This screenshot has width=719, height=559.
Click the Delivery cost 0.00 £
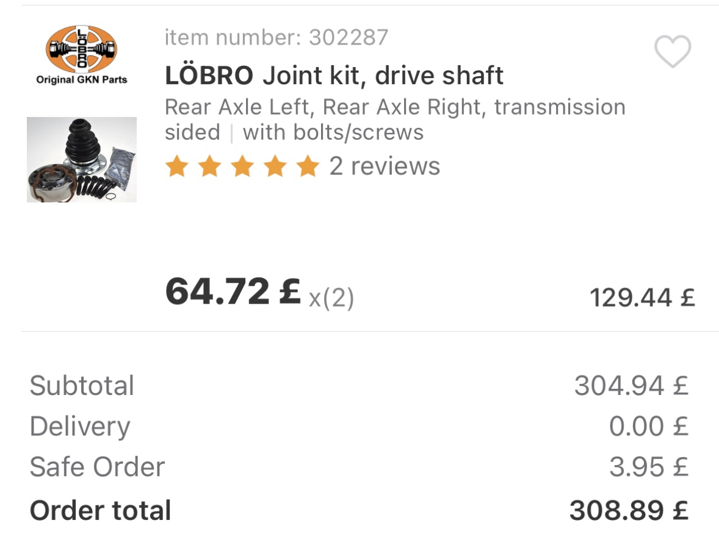[x=649, y=426]
